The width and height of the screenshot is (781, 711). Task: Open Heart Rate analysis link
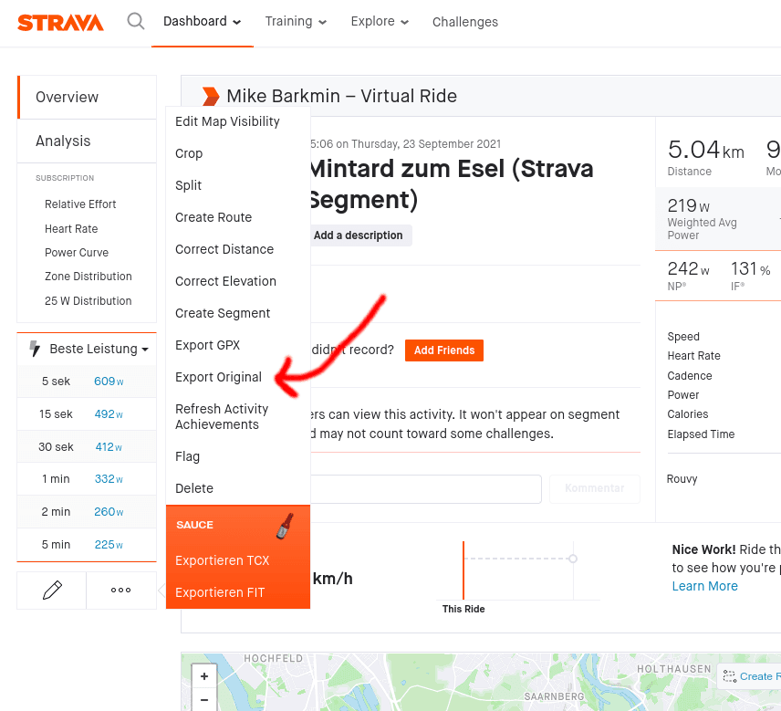tap(71, 229)
